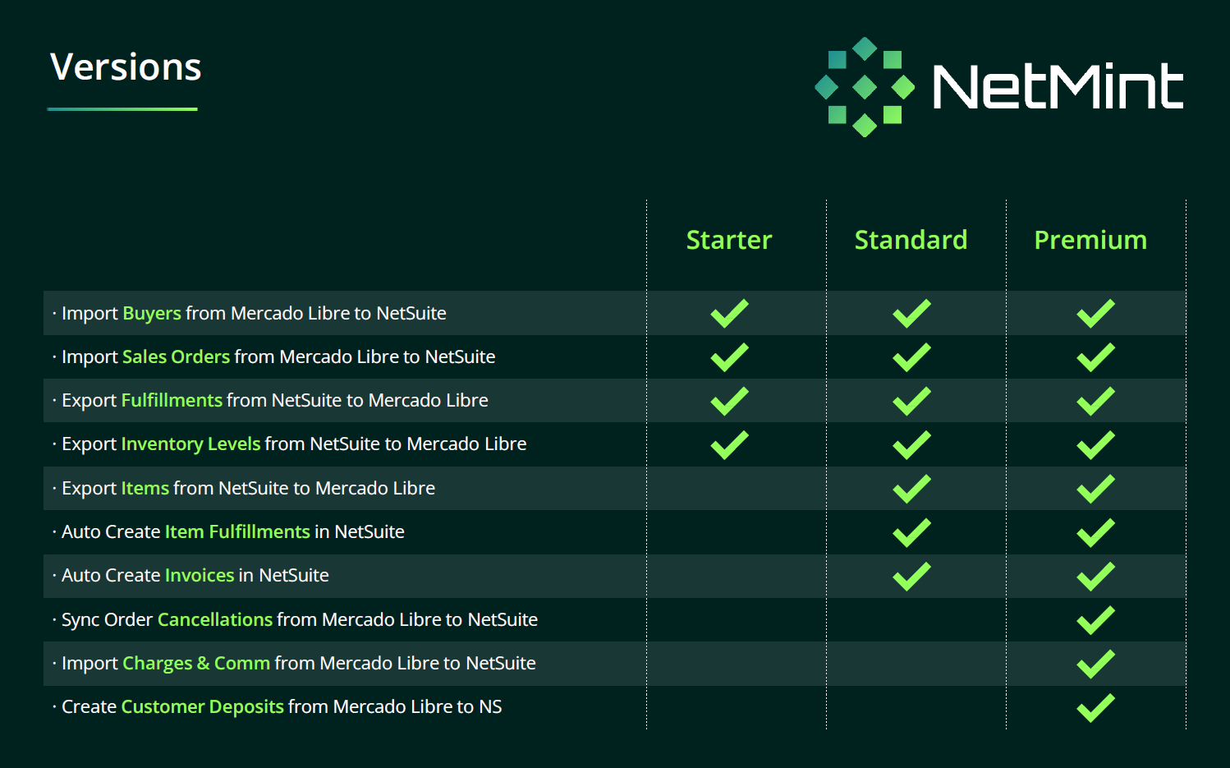The height and width of the screenshot is (768, 1230).
Task: Click Premium checkmark for Charges & Comm
Action: click(x=1095, y=664)
